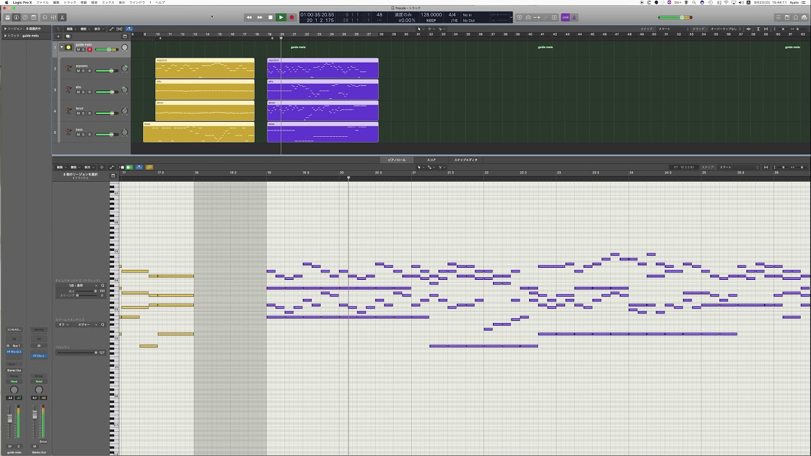Toggle the Inspector button in the control bar

click(x=16, y=17)
